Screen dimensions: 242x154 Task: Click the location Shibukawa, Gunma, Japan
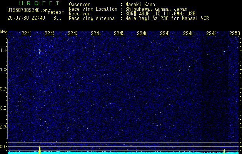(156, 9)
